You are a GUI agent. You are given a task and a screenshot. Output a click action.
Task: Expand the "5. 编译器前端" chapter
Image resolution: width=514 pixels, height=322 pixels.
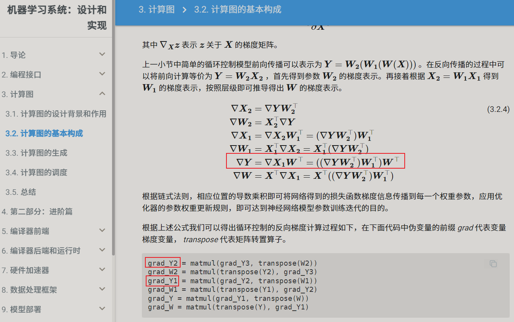coord(102,230)
